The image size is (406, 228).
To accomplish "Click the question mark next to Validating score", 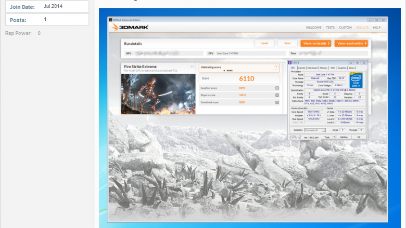I will [x=276, y=68].
